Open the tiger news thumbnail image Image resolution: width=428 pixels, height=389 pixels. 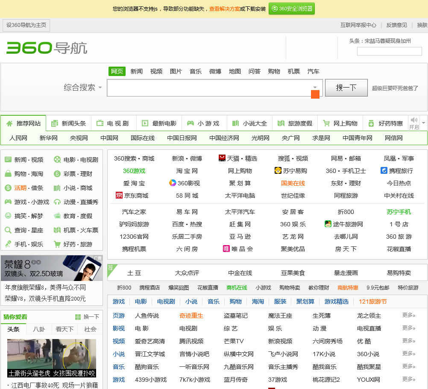pos(52,358)
